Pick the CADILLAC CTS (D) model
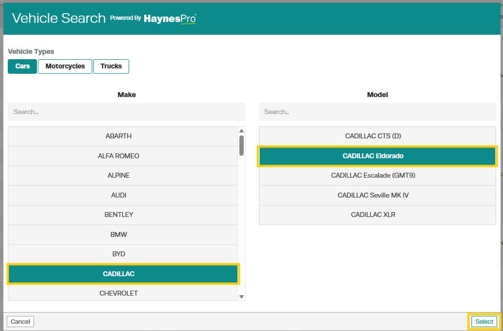 pyautogui.click(x=377, y=136)
